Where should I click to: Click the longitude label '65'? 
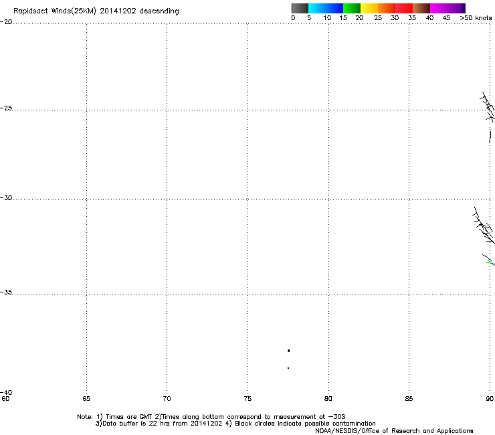click(86, 399)
